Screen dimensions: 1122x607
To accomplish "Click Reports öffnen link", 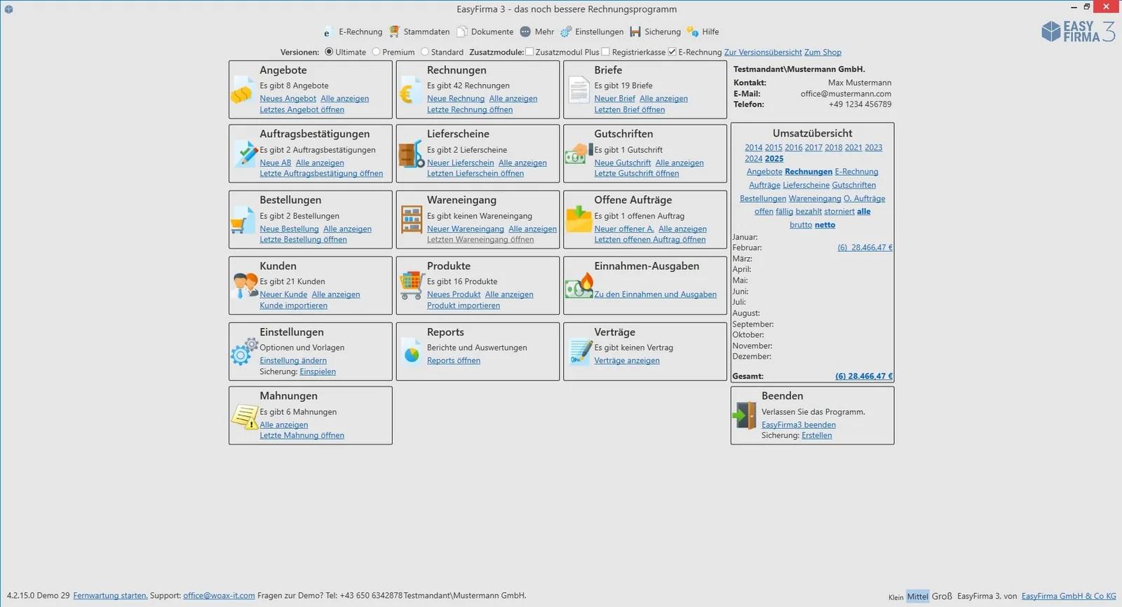I will point(454,360).
